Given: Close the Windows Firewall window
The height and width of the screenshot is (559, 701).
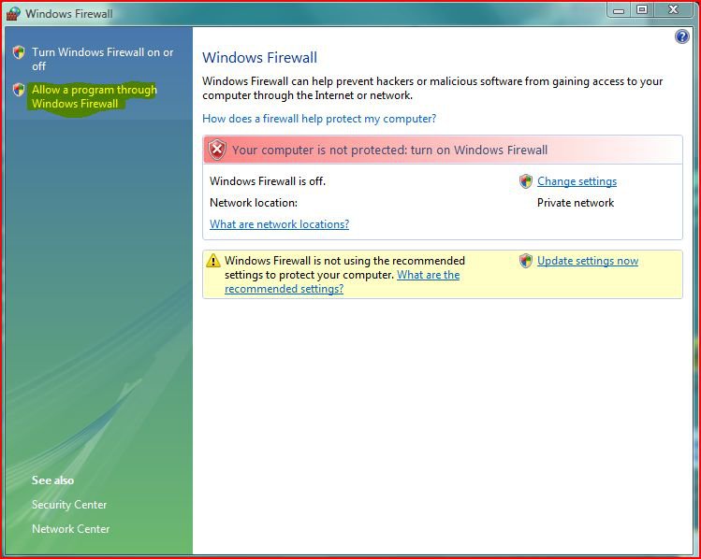Looking at the screenshot, I should coord(673,10).
